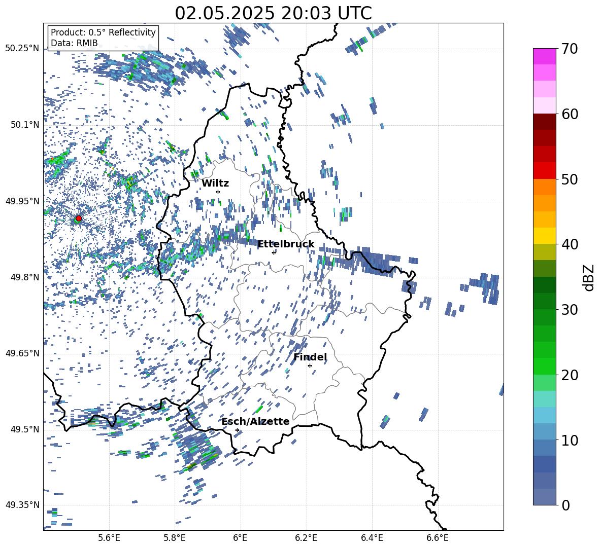Pick the orange colorbar swatch below 50
Screen dimensions: 601x548
pyautogui.click(x=544, y=187)
